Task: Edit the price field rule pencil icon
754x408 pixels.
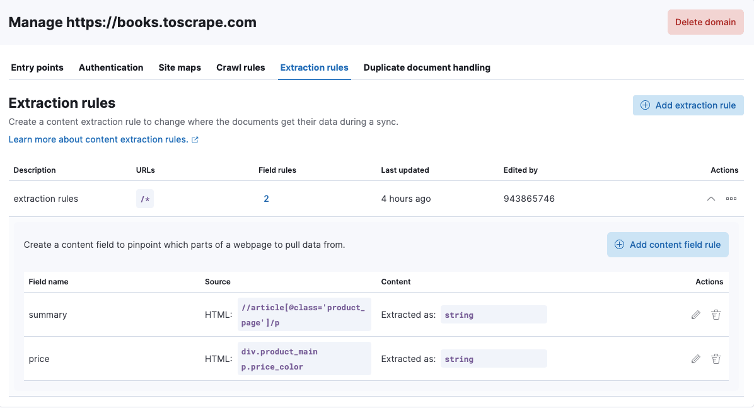Action: [696, 359]
